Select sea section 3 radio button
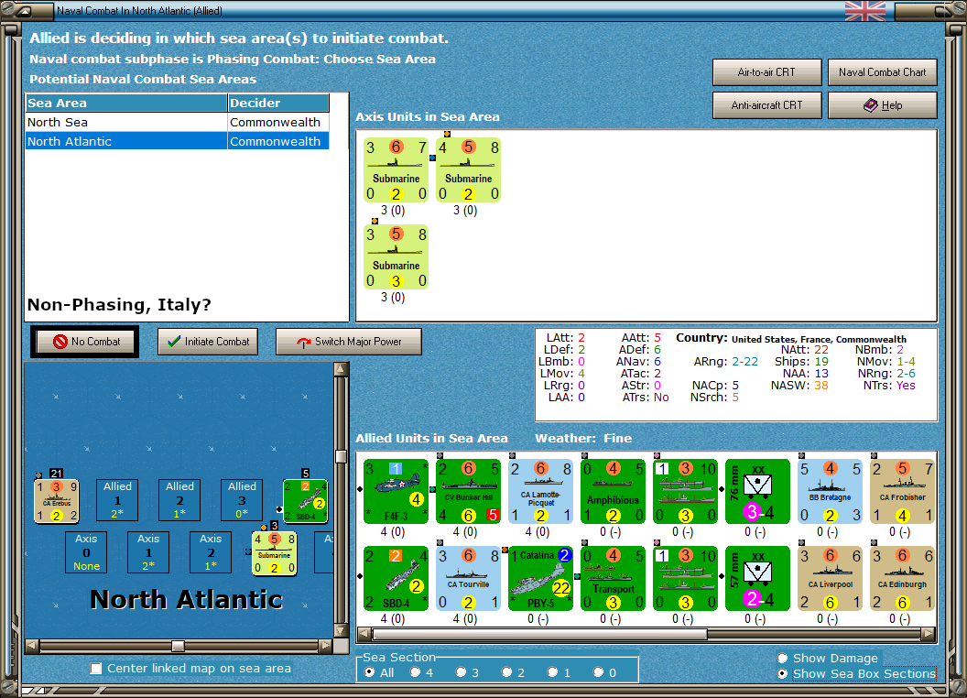Viewport: 967px width, 698px height. 461,672
